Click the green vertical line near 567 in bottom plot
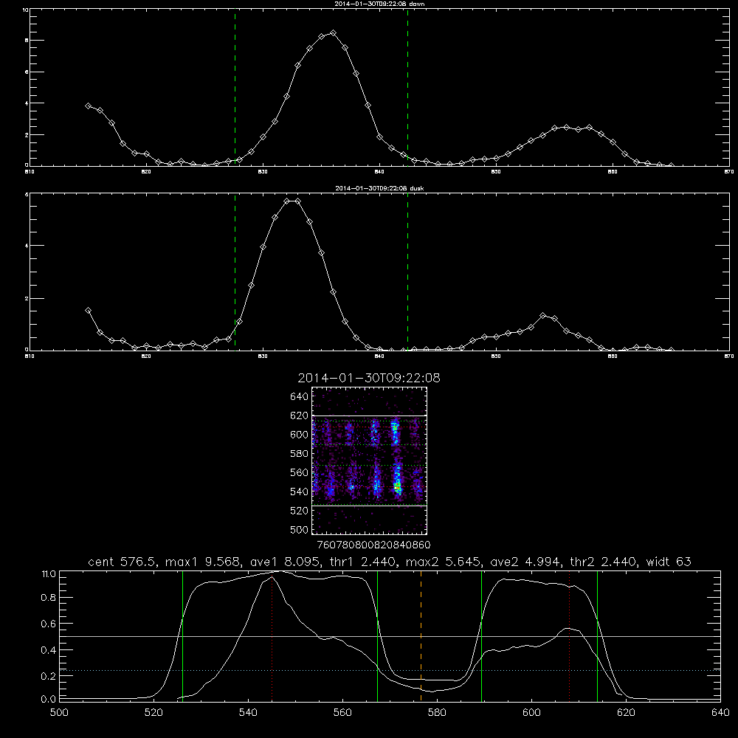Screen dimensions: 738x738 377,635
